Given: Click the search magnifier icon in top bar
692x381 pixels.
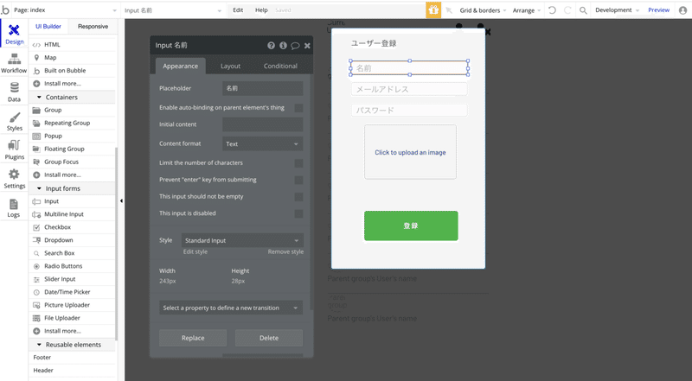Looking at the screenshot, I should click(x=583, y=10).
